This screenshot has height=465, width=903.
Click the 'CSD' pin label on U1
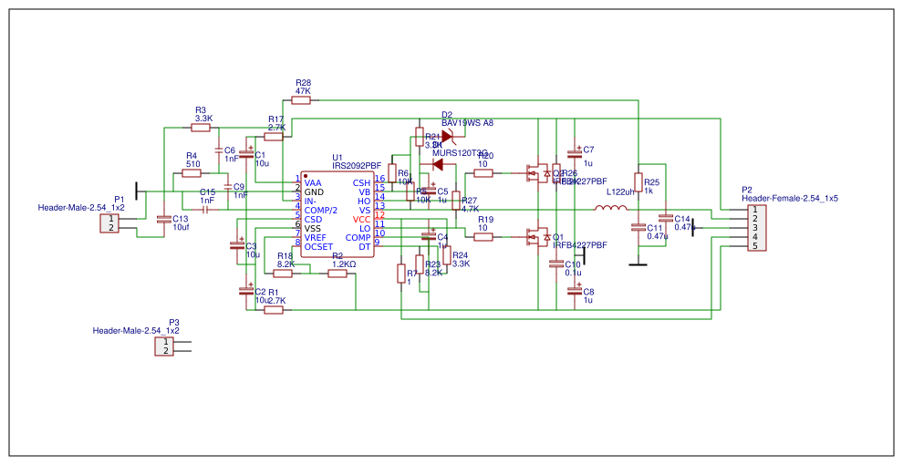(313, 220)
